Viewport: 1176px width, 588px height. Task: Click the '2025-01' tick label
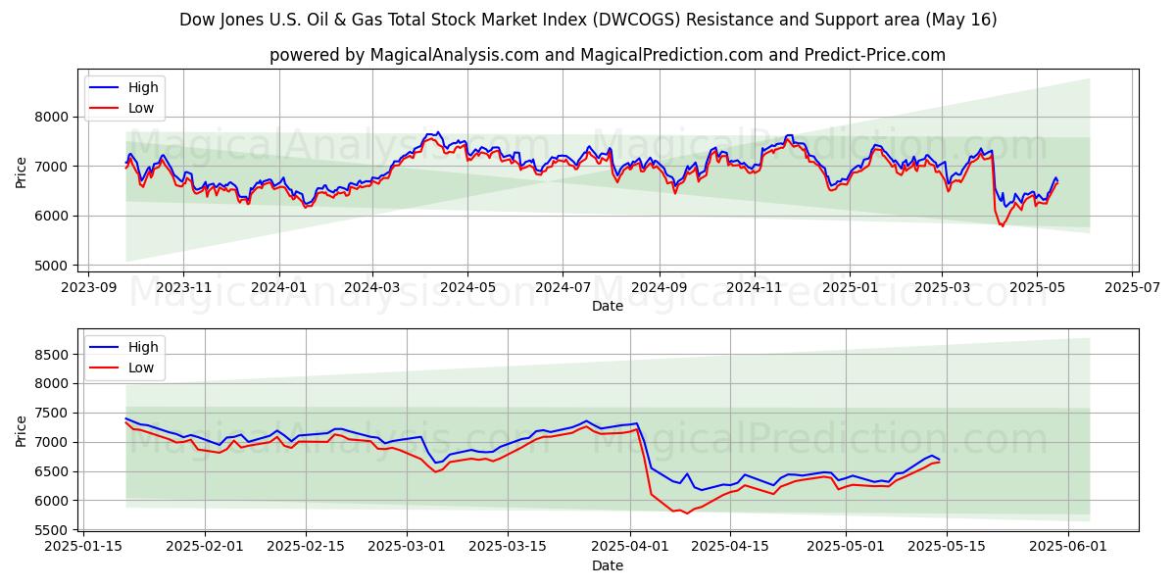(x=850, y=288)
